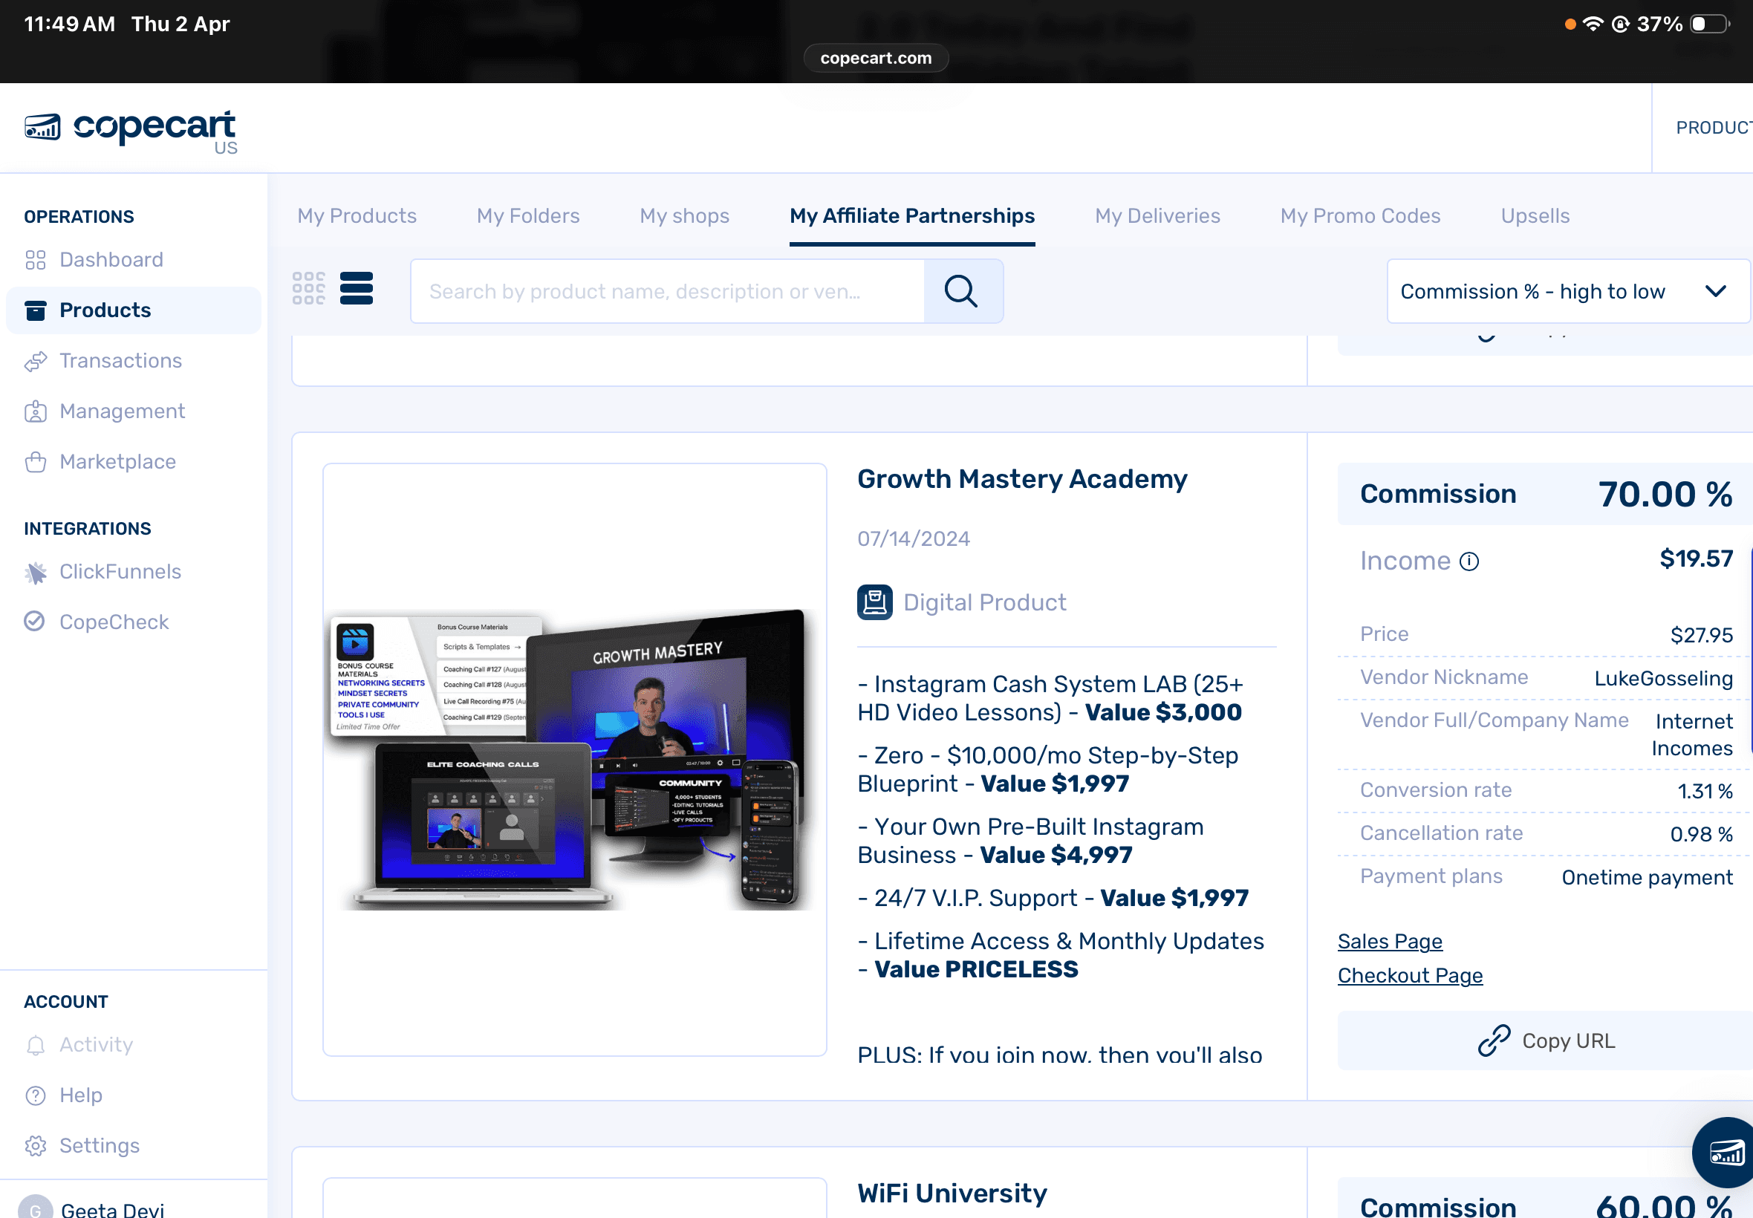Click Copy URL for Growth Mastery Academy
The width and height of the screenshot is (1753, 1218).
tap(1546, 1040)
